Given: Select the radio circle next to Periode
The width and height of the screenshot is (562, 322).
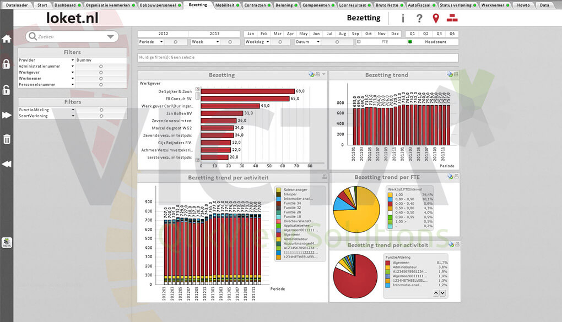Looking at the screenshot, I should point(175,42).
